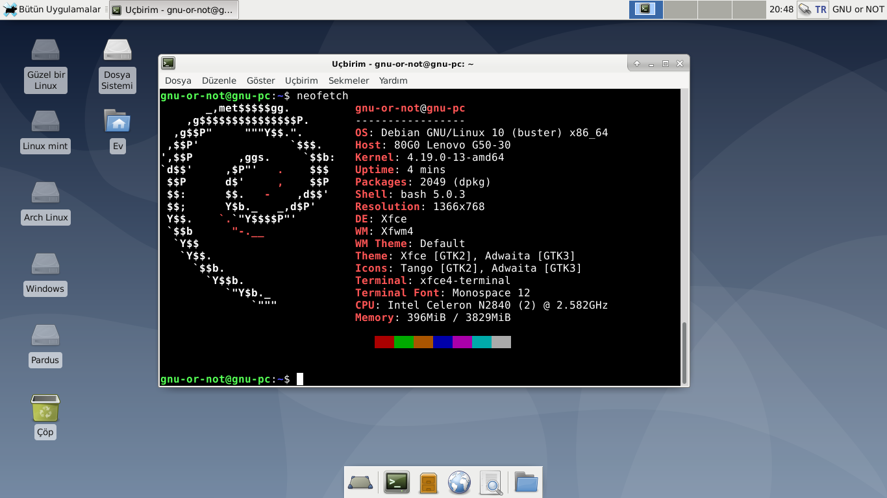Screen dimensions: 887x498
Task: Open the Uçbirim menu in the menu bar
Action: click(301, 80)
